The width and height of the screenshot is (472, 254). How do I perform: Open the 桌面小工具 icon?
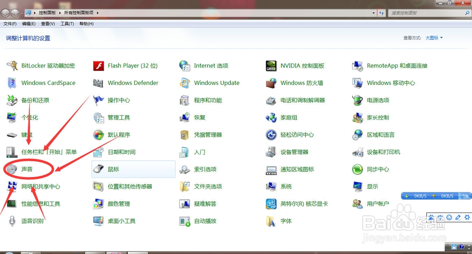(x=99, y=221)
